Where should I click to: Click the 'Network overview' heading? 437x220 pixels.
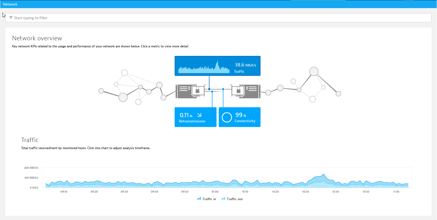pos(37,38)
